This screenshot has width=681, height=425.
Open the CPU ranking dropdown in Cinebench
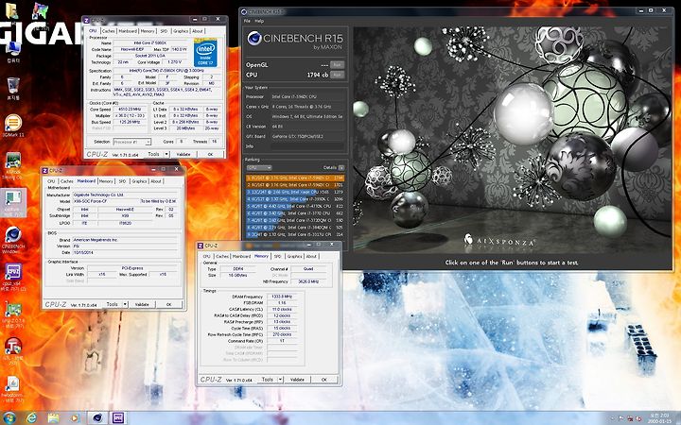coord(259,168)
